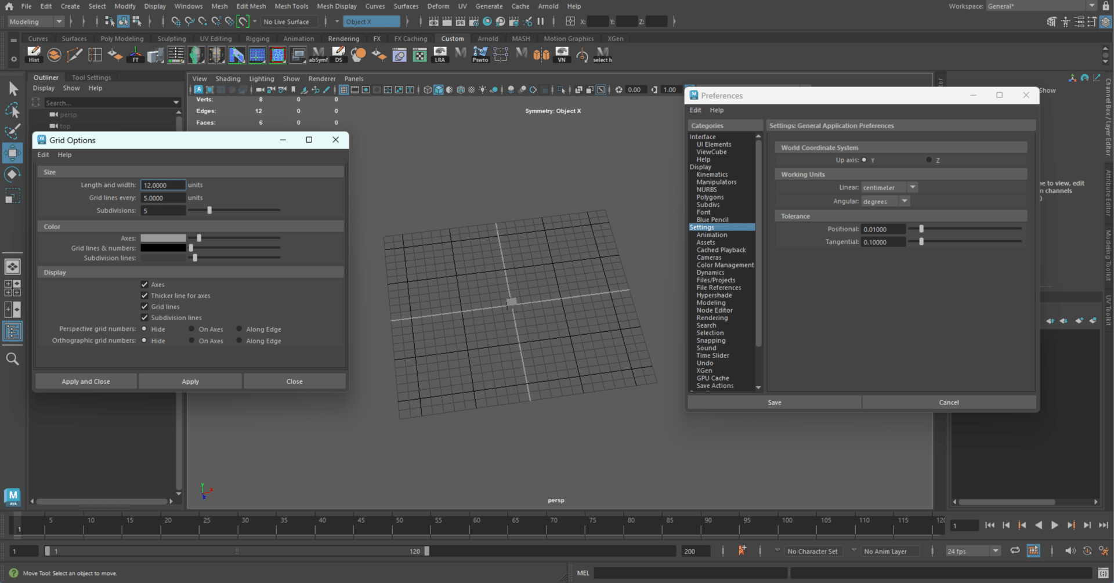The image size is (1114, 583).
Task: Select the Move tool in the toolbox
Action: pos(13,153)
